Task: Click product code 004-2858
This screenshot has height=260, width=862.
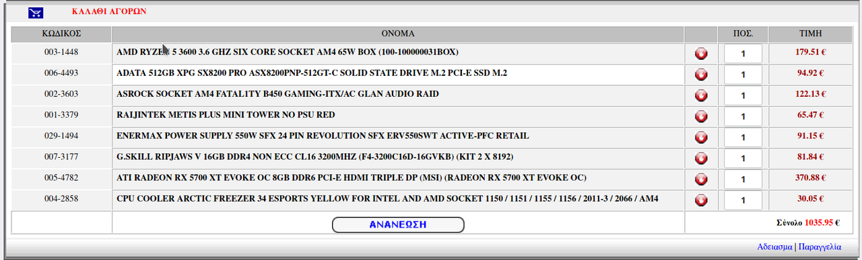Action: pos(61,199)
